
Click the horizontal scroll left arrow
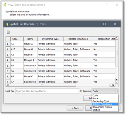[7, 85]
